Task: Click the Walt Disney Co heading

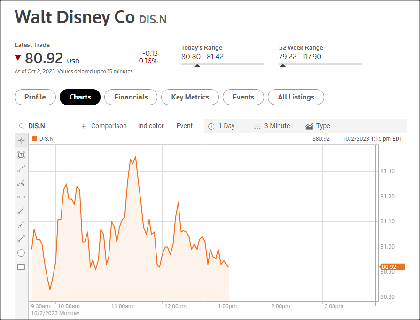Action: point(75,17)
